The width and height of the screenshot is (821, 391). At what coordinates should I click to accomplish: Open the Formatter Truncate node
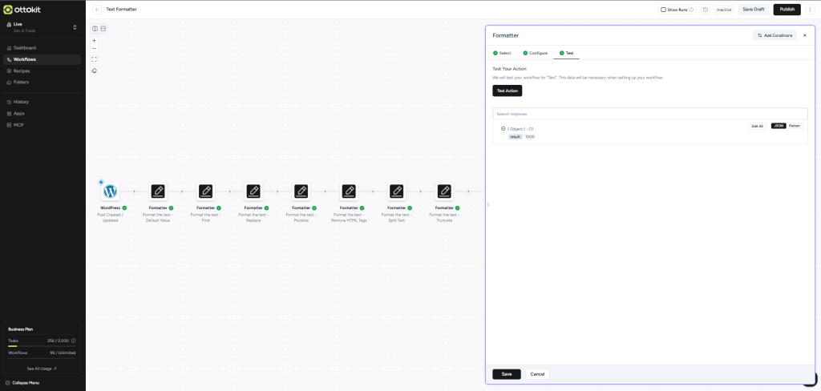444,191
